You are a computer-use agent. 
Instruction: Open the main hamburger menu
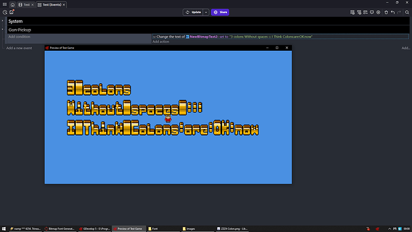pyautogui.click(x=4, y=4)
